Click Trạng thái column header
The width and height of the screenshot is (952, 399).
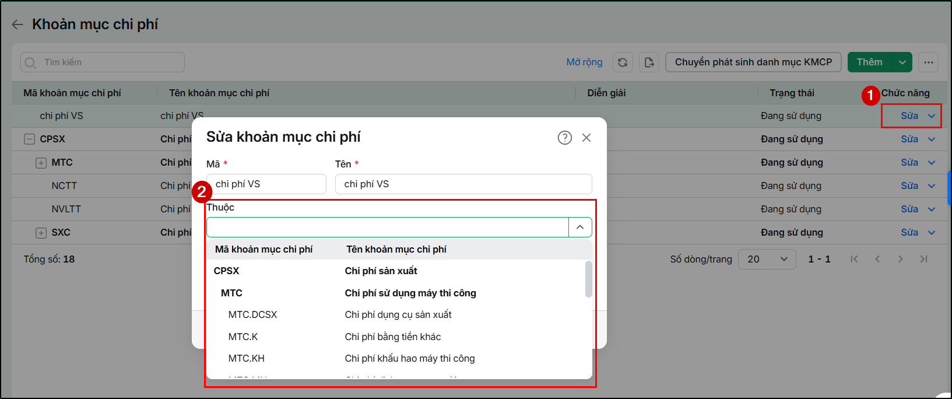pyautogui.click(x=792, y=93)
